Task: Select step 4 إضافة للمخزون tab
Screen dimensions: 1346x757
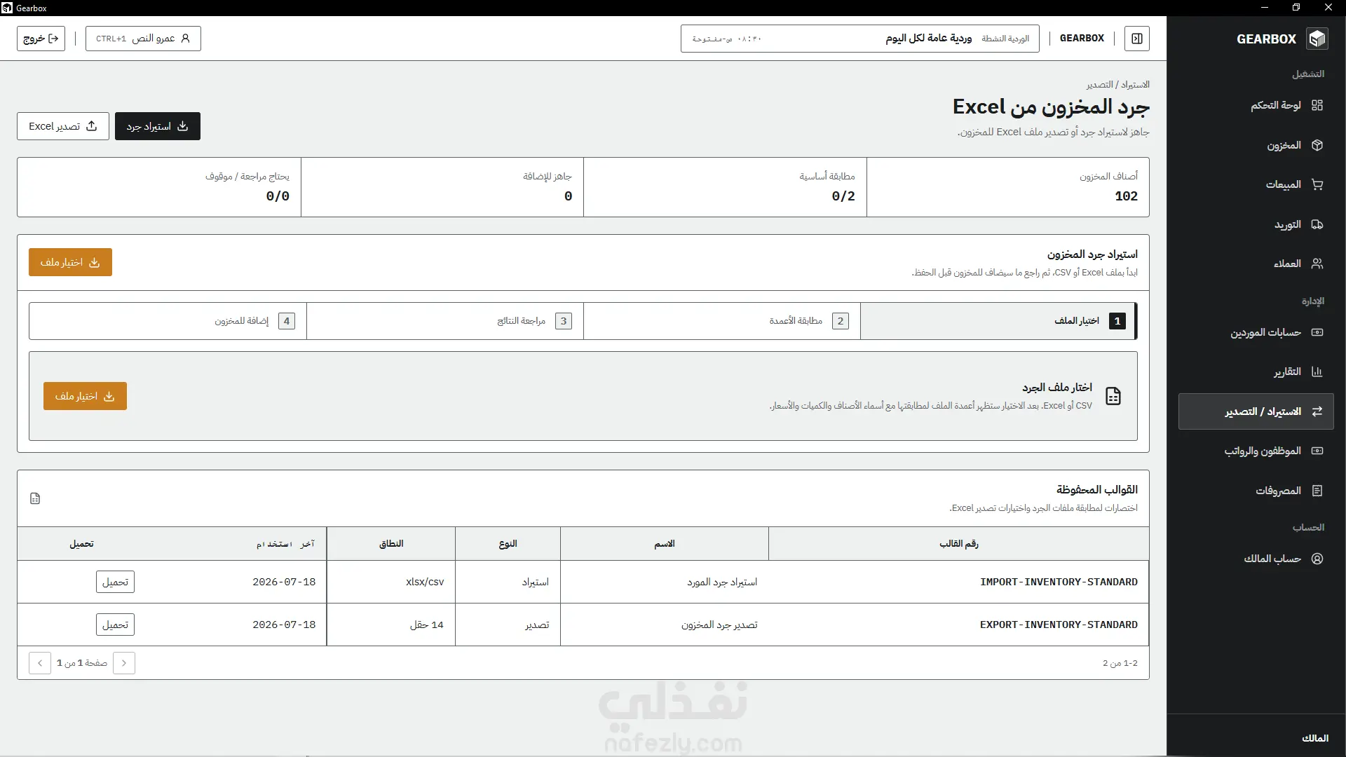Action: tap(168, 321)
